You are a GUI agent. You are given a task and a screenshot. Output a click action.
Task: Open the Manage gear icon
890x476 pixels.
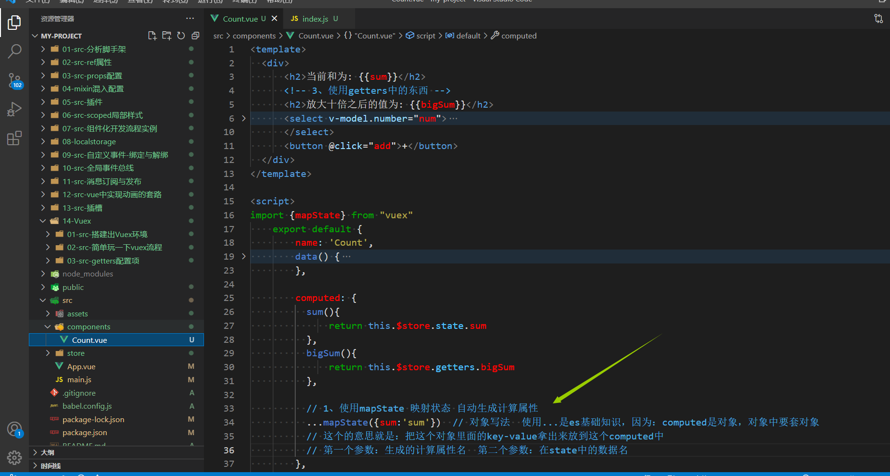pos(14,457)
